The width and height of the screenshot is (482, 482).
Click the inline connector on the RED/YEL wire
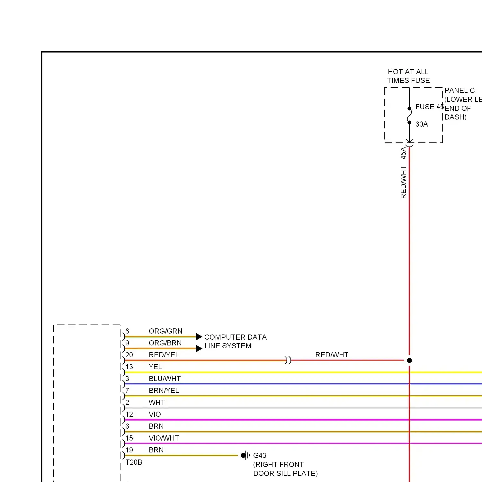point(288,360)
